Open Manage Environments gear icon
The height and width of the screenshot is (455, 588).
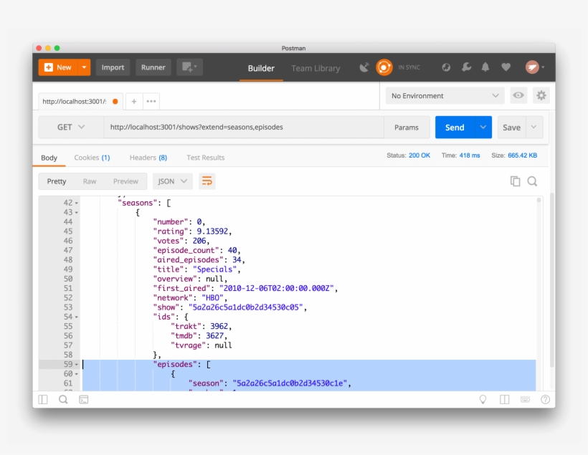(x=541, y=95)
